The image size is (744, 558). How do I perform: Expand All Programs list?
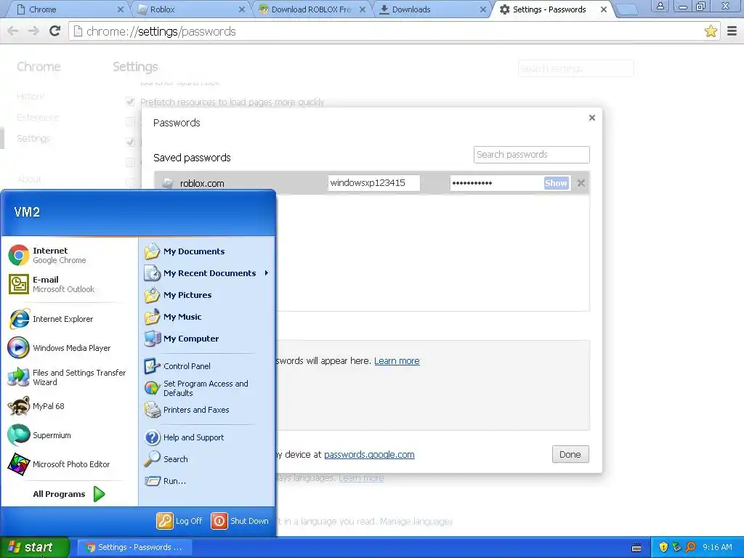(x=69, y=494)
